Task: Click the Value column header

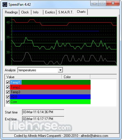Action: point(33,77)
